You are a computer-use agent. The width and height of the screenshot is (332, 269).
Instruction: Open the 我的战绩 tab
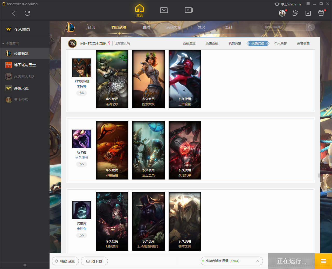[119, 27]
